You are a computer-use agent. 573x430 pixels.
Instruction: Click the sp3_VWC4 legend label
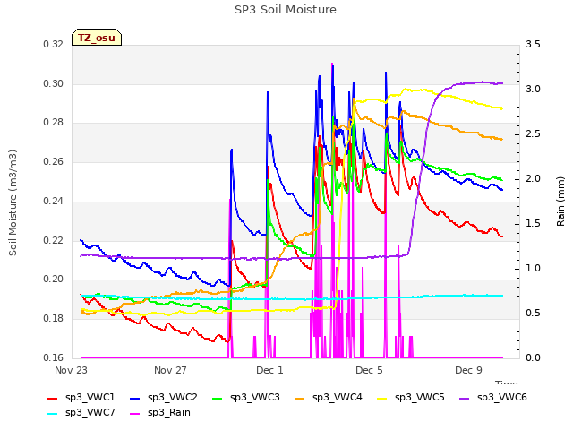[x=338, y=398]
